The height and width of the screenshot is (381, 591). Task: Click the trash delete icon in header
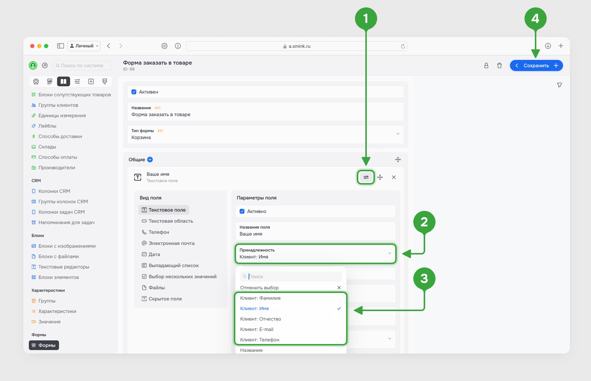point(499,65)
